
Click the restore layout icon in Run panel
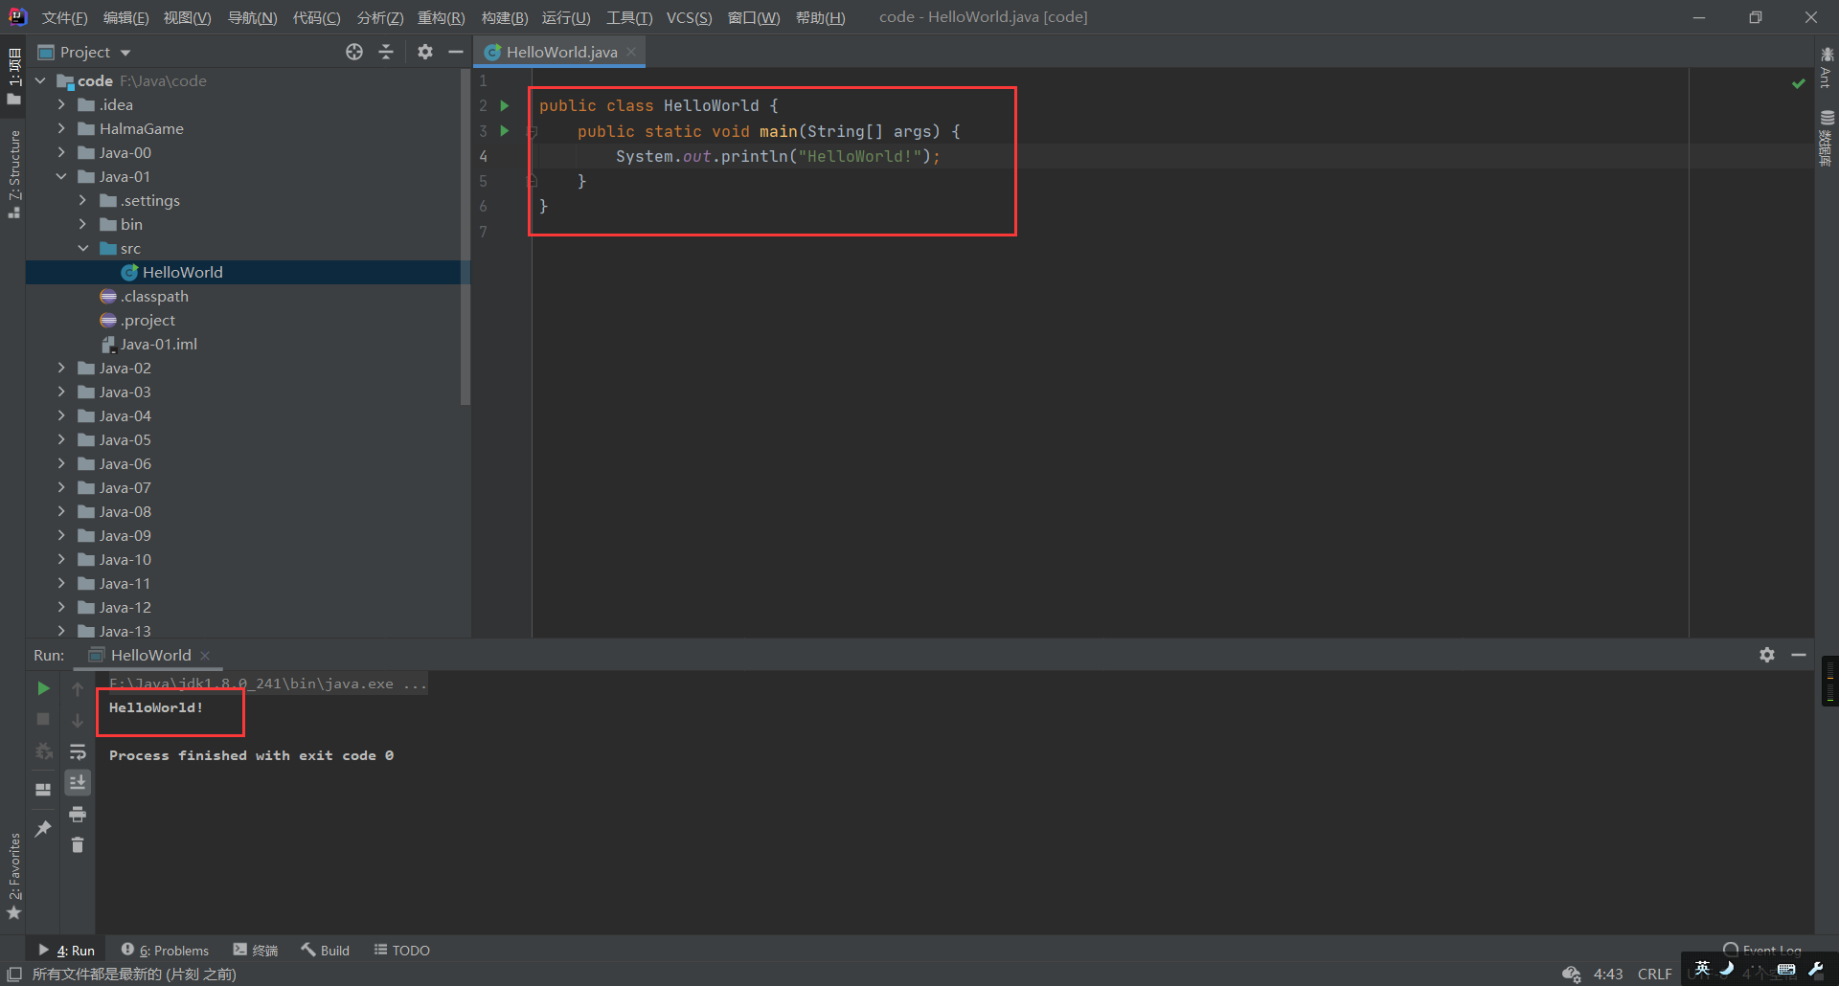pyautogui.click(x=43, y=790)
